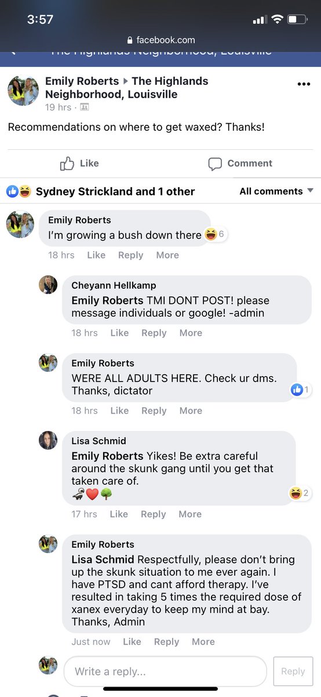View Lisa Schmid's profile picture
The height and width of the screenshot is (697, 321).
pos(48,440)
